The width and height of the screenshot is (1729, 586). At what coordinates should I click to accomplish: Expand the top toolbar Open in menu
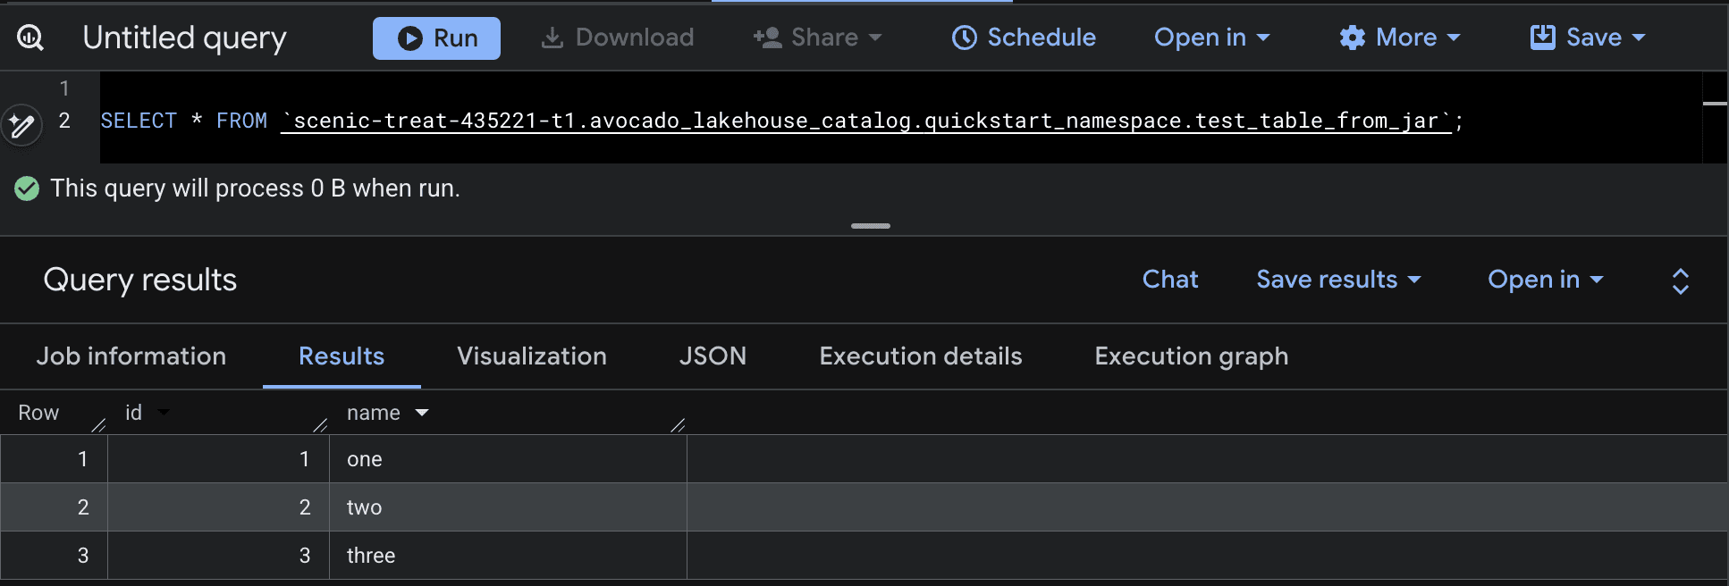click(x=1211, y=38)
